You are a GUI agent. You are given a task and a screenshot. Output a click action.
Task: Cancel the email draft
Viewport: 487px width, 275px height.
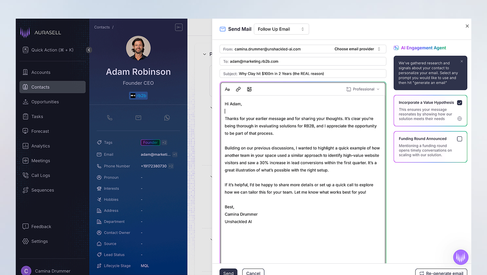click(253, 272)
